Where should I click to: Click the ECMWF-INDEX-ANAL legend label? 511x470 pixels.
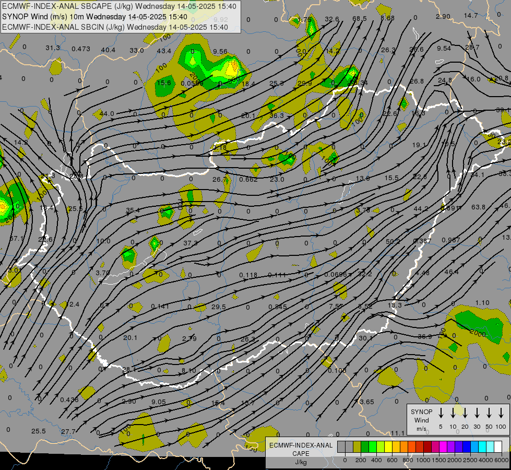(301, 445)
